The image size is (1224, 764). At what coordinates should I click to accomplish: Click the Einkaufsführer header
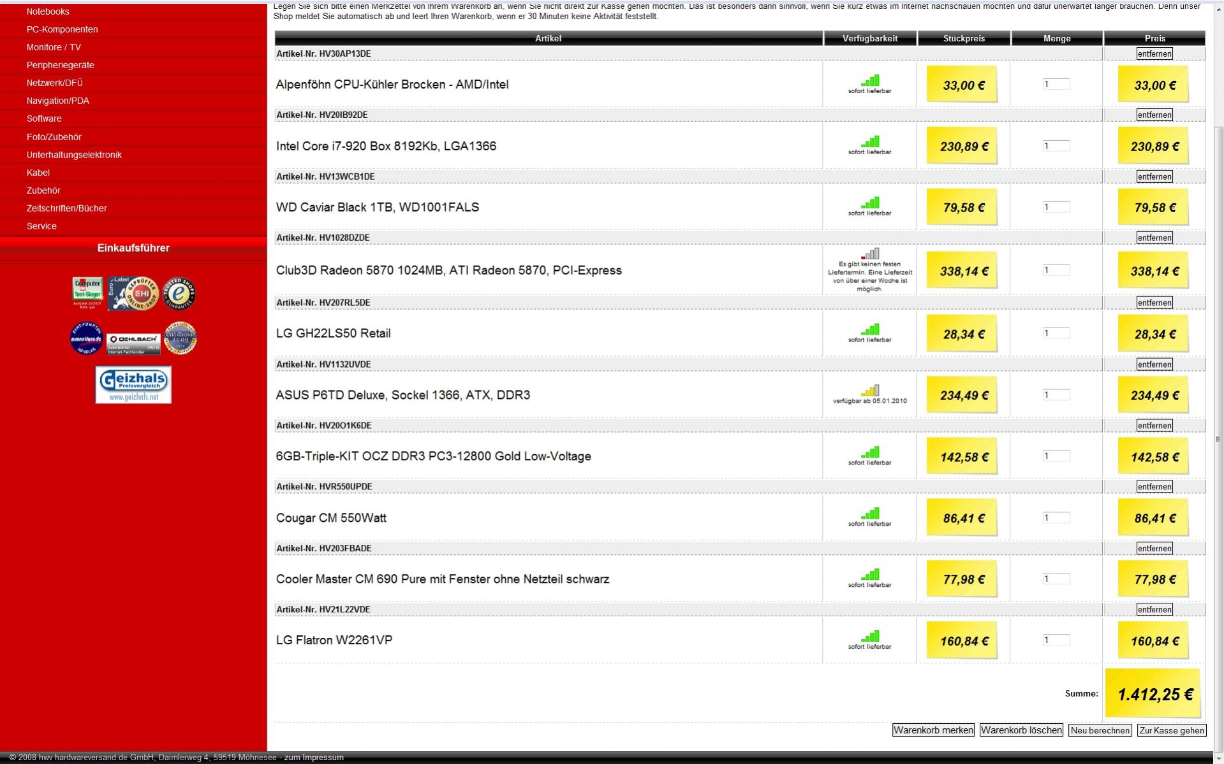pyautogui.click(x=133, y=248)
